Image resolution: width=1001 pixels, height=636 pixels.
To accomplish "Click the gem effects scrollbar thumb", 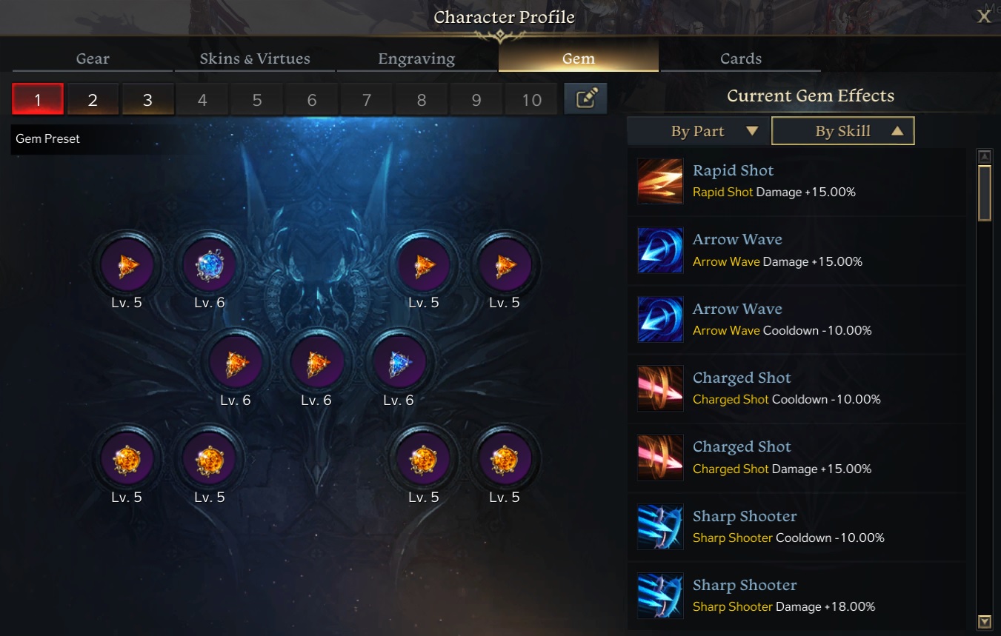I will click(985, 193).
